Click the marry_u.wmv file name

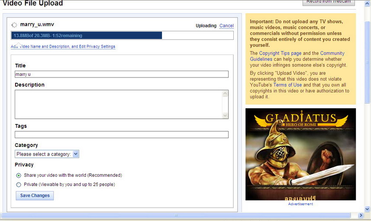click(37, 24)
